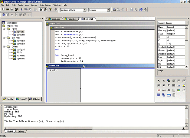Switch to the home.bas editor tab

(x=71, y=19)
